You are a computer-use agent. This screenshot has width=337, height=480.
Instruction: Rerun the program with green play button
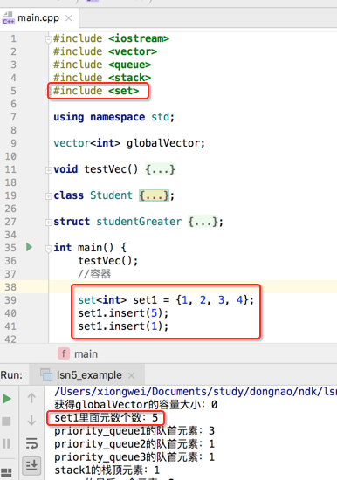(7, 399)
